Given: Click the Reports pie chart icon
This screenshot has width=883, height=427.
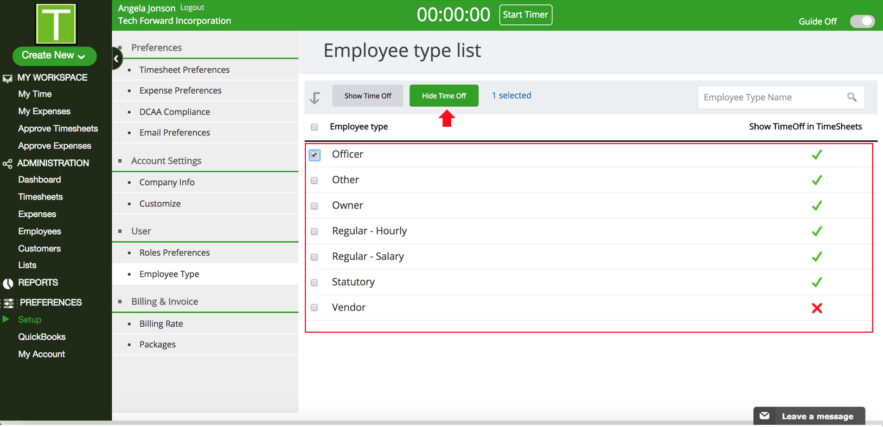Looking at the screenshot, I should (8, 283).
